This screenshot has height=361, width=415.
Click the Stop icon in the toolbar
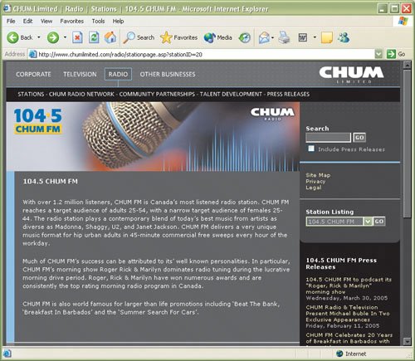77,37
